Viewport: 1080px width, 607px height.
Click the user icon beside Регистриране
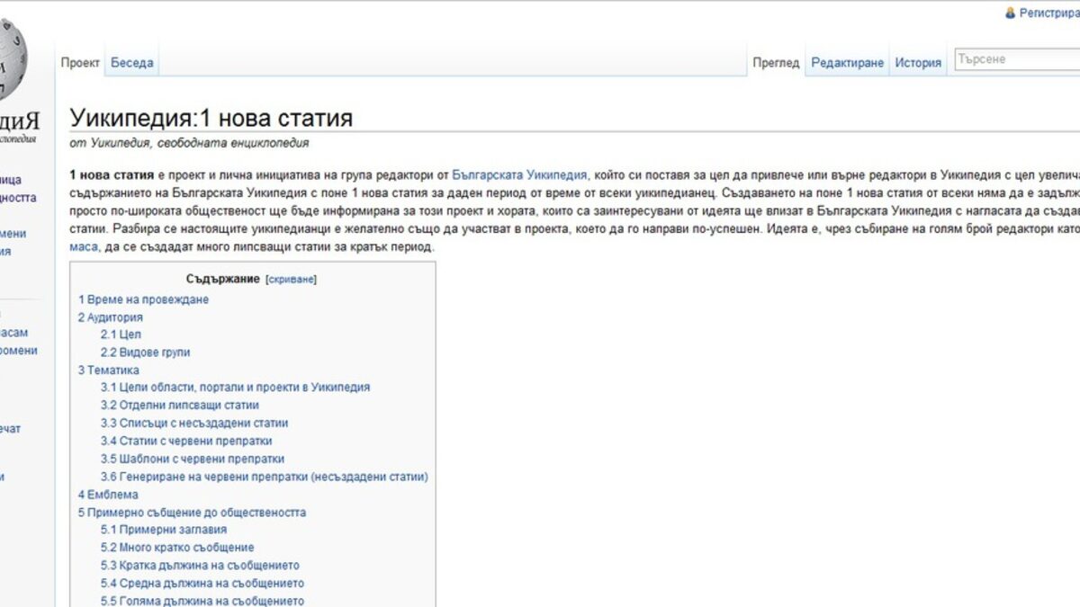[x=1011, y=13]
